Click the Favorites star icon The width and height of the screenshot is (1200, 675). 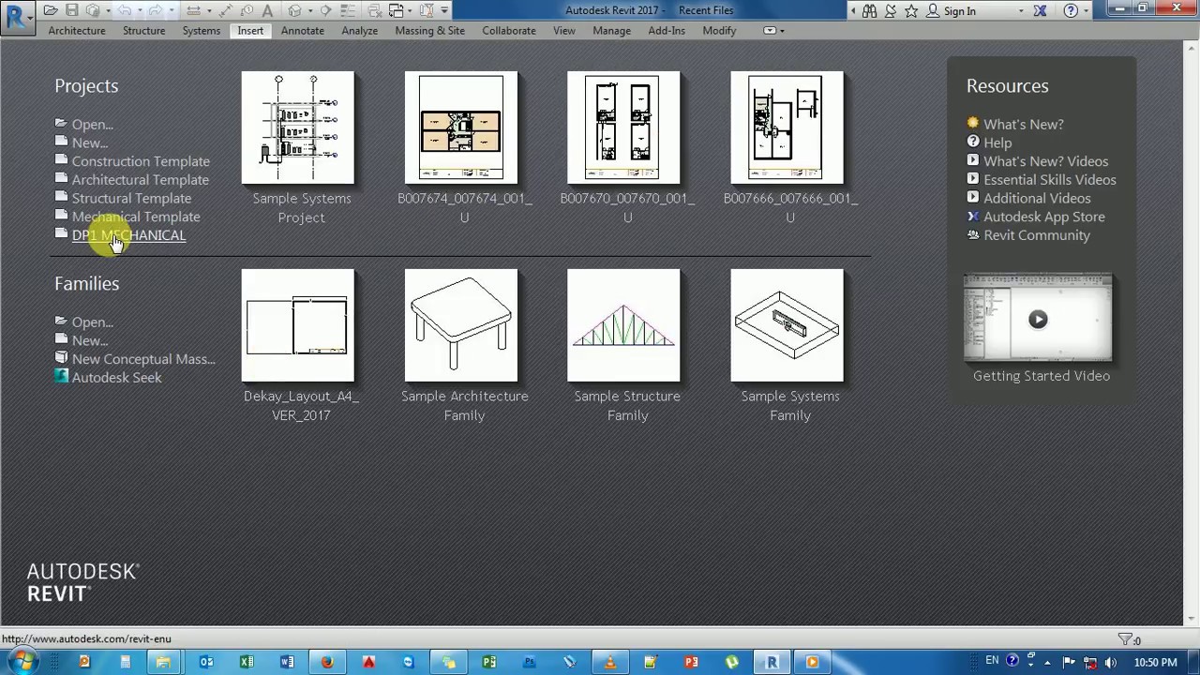click(911, 11)
